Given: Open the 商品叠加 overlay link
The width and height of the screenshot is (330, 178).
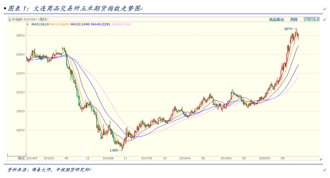Looking at the screenshot, I should point(276,19).
